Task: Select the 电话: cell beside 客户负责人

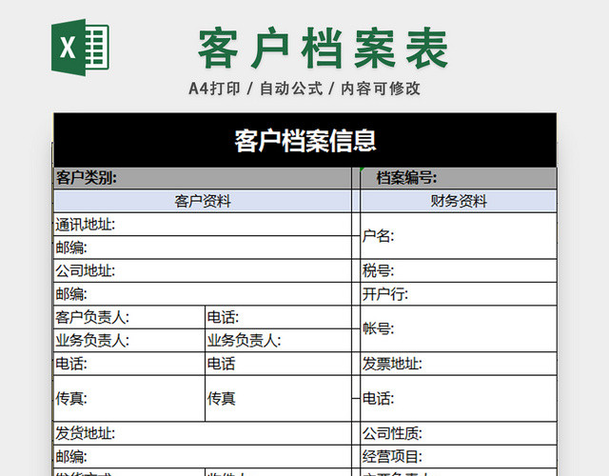Action: point(278,317)
